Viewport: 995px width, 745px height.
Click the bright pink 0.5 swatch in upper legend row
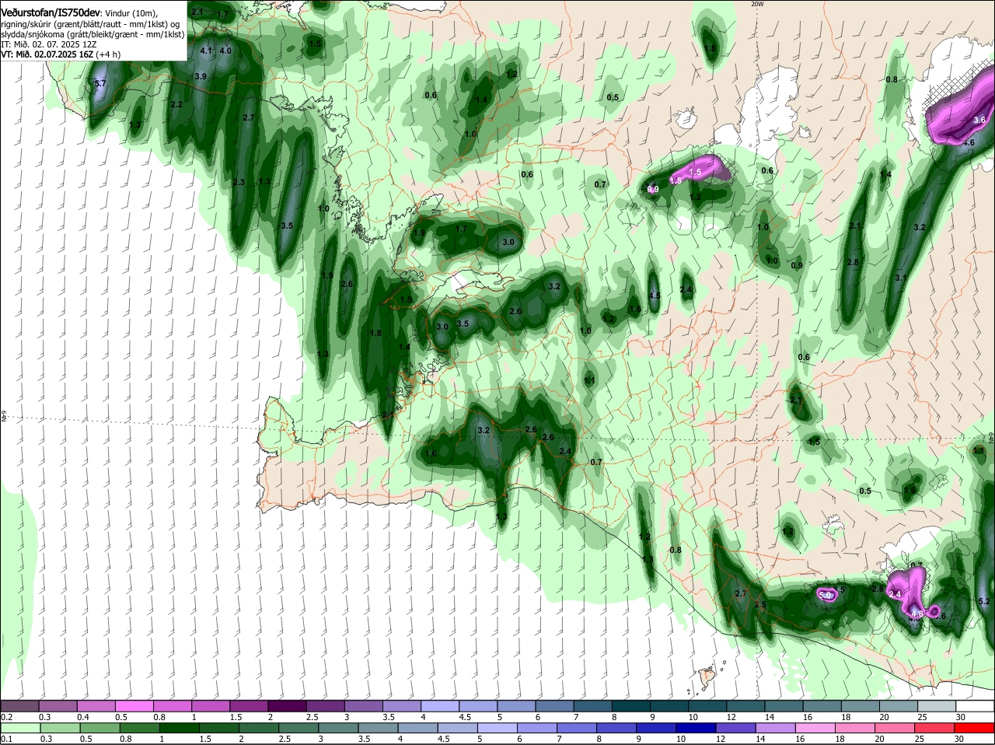click(134, 706)
